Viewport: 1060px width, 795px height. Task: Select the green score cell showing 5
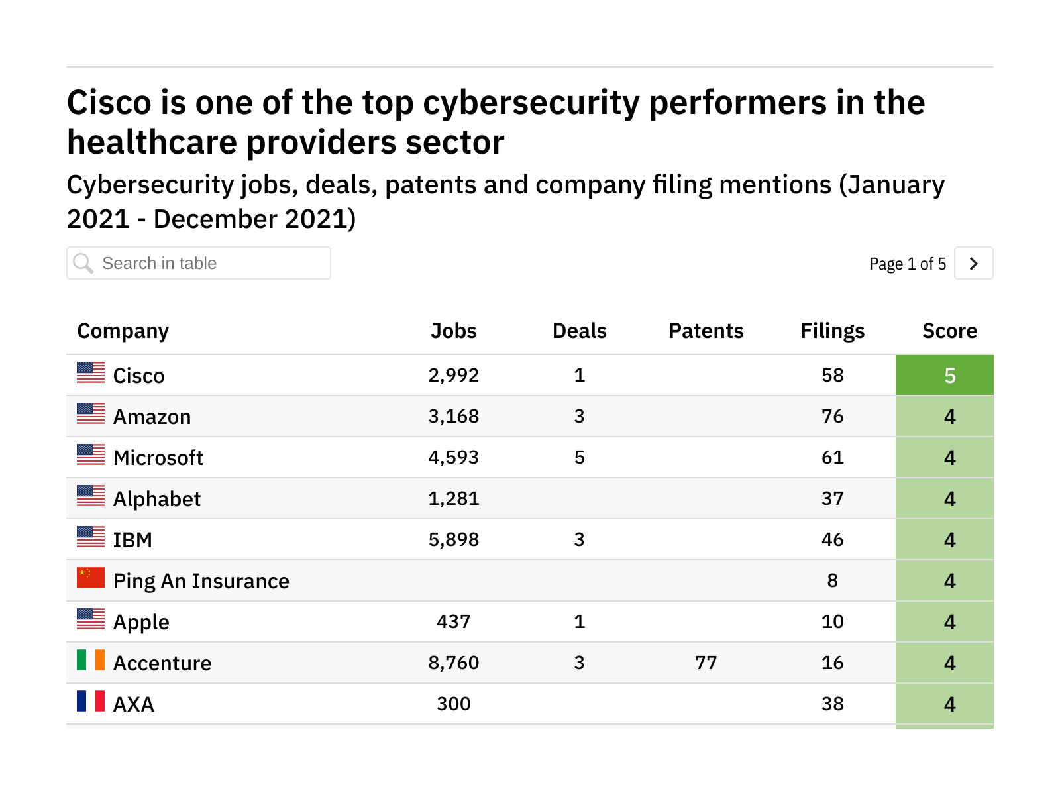949,375
